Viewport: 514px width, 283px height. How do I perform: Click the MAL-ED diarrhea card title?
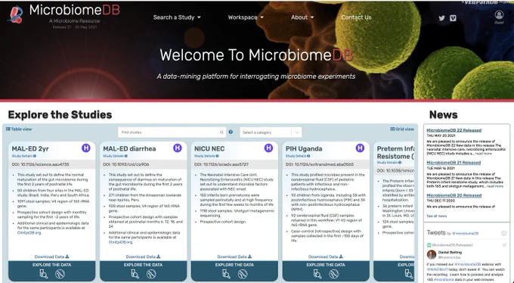[129, 148]
